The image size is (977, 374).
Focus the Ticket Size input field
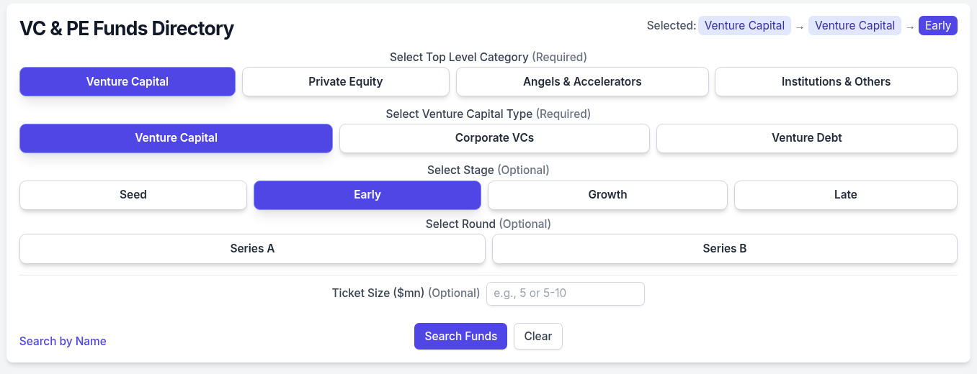click(x=565, y=293)
